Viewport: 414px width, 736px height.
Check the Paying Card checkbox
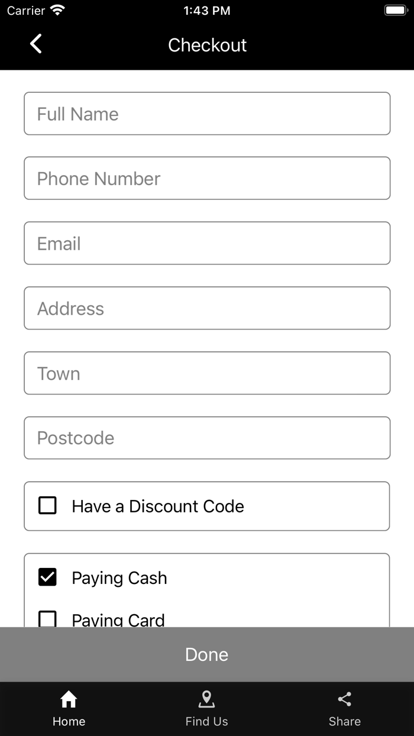(x=47, y=618)
